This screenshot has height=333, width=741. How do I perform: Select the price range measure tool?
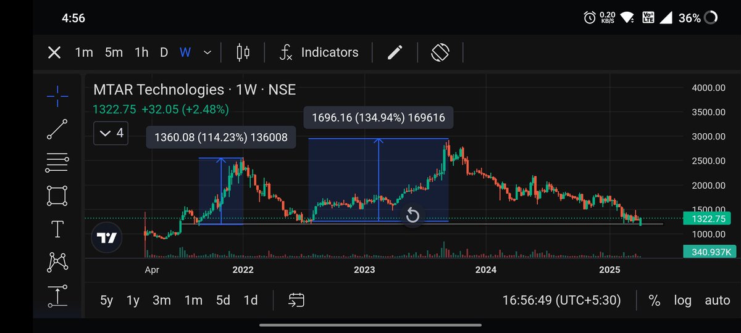[57, 297]
